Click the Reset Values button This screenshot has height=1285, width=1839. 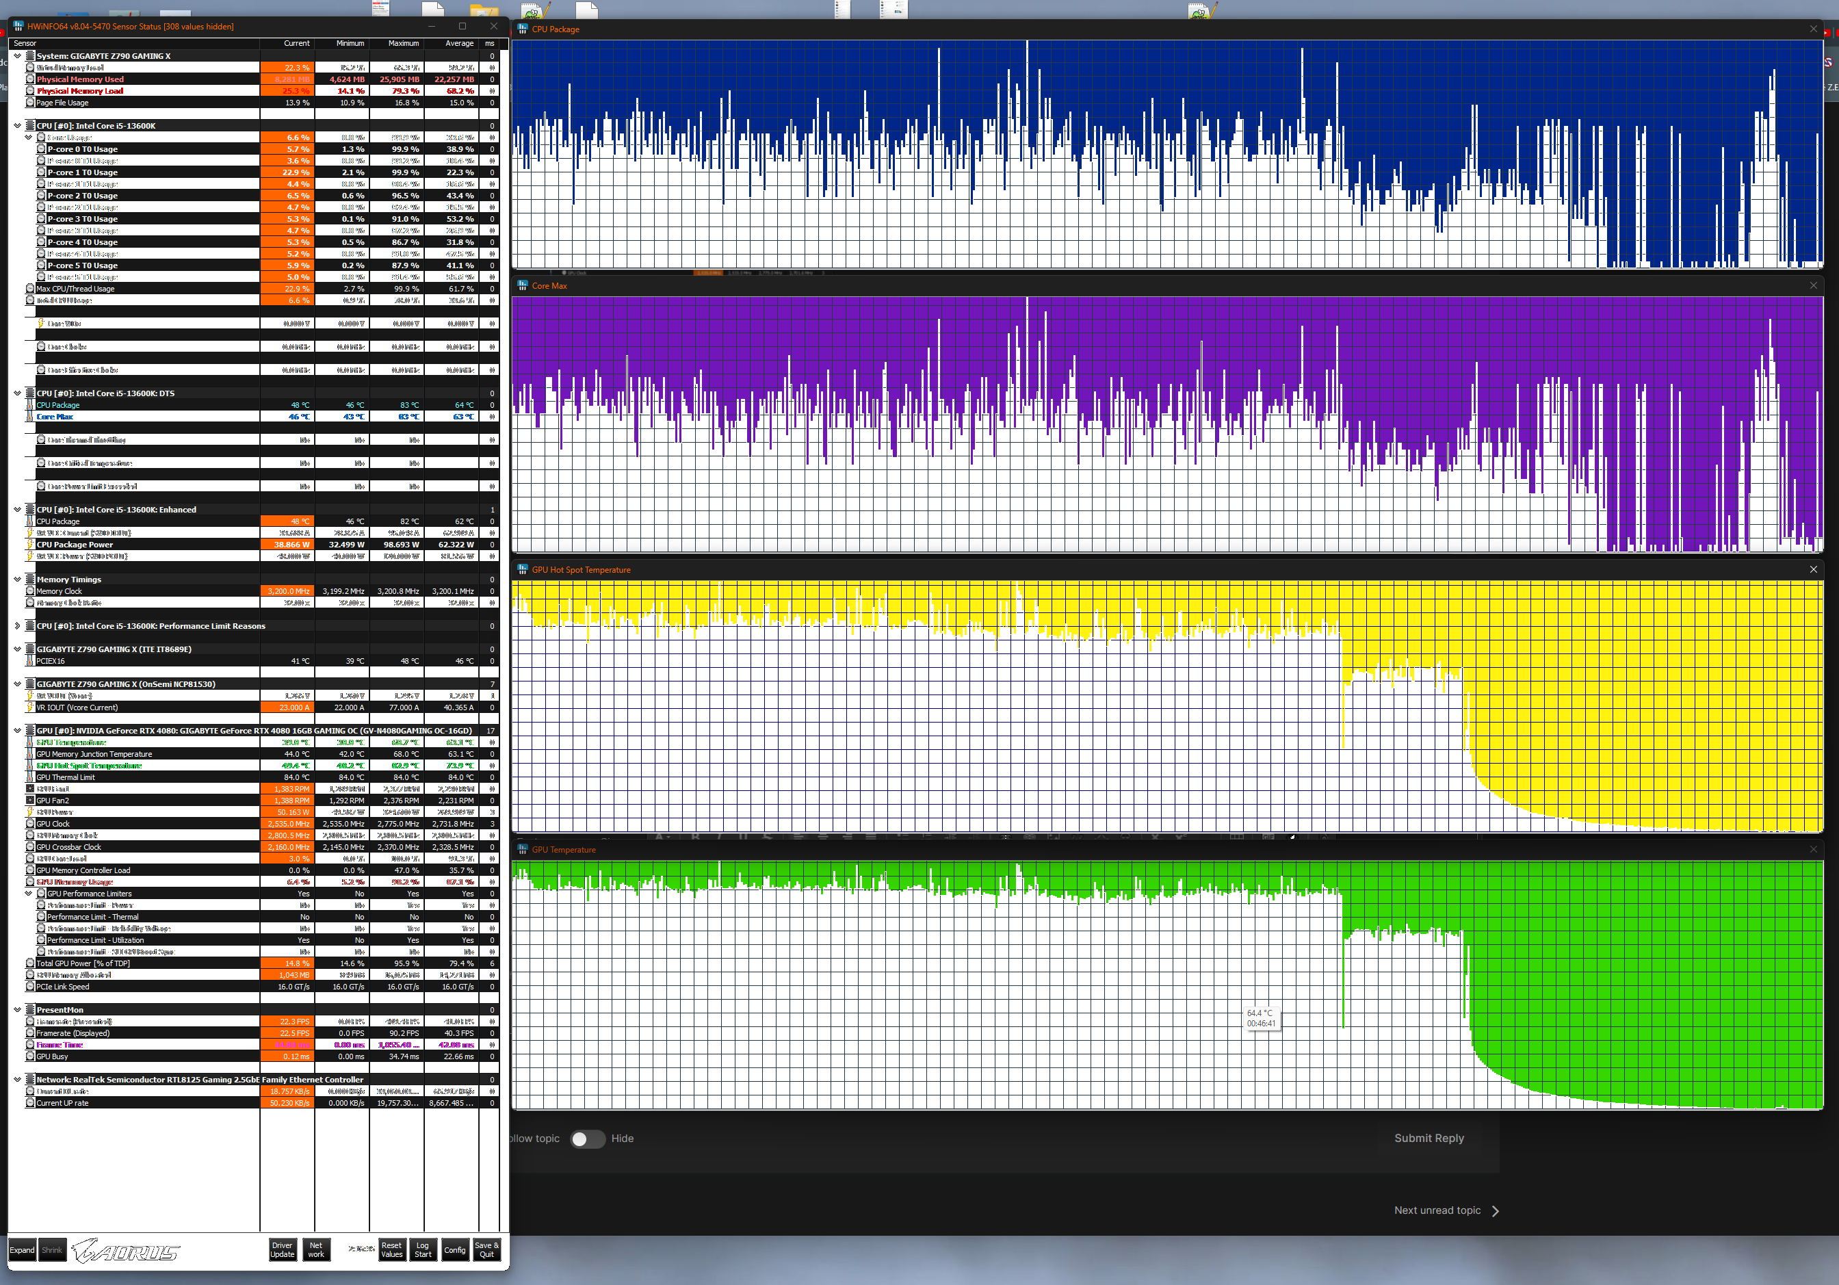391,1249
